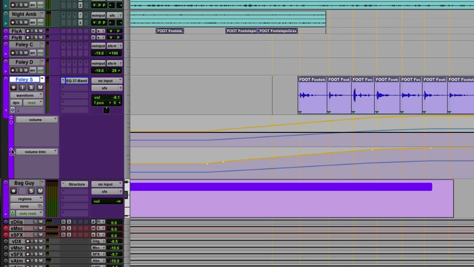Click the vAtm -10.9 volume value

point(114,261)
